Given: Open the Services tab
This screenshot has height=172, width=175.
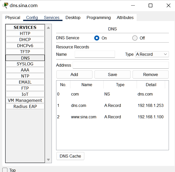Looking at the screenshot, I should coord(52,17).
